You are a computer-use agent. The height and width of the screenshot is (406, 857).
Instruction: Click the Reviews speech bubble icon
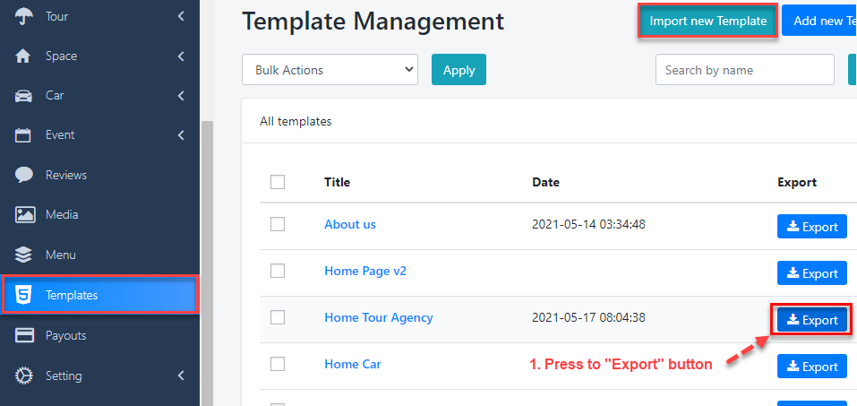pos(24,175)
